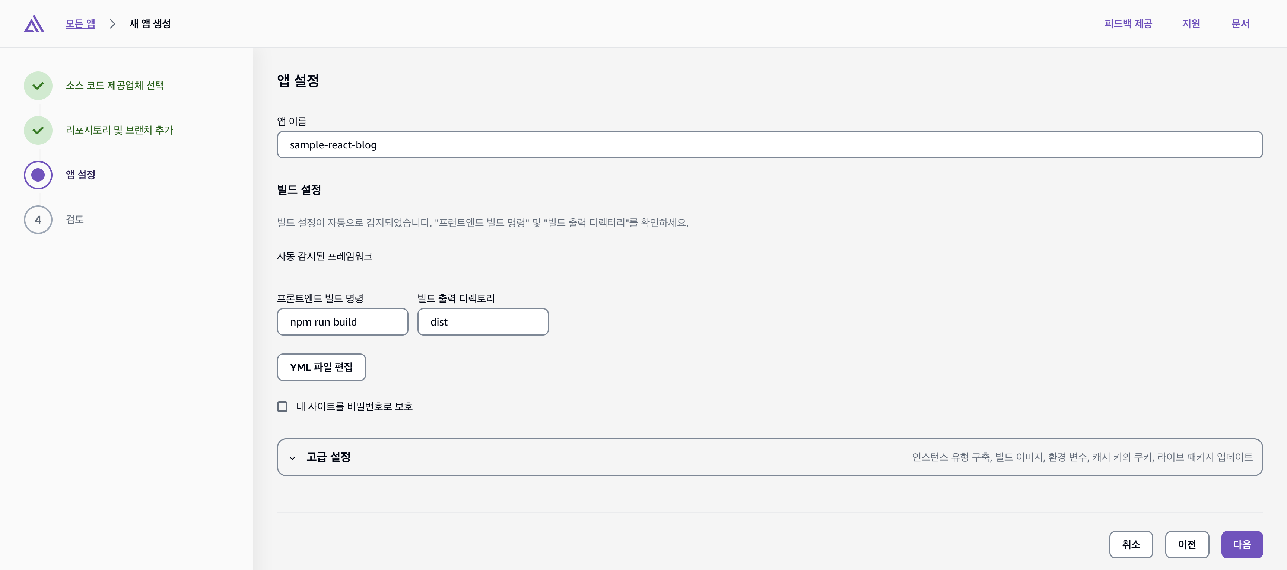The height and width of the screenshot is (570, 1287).
Task: Open 지원 in top navigation
Action: point(1191,23)
